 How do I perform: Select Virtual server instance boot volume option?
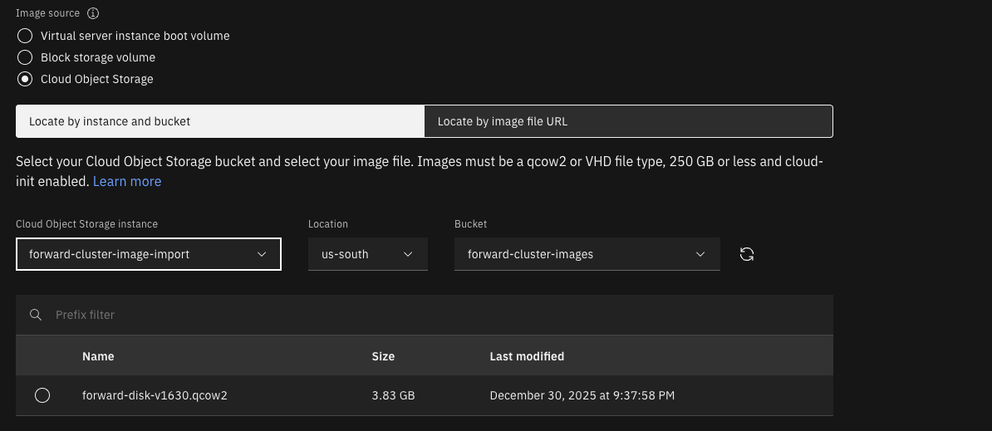[x=25, y=36]
